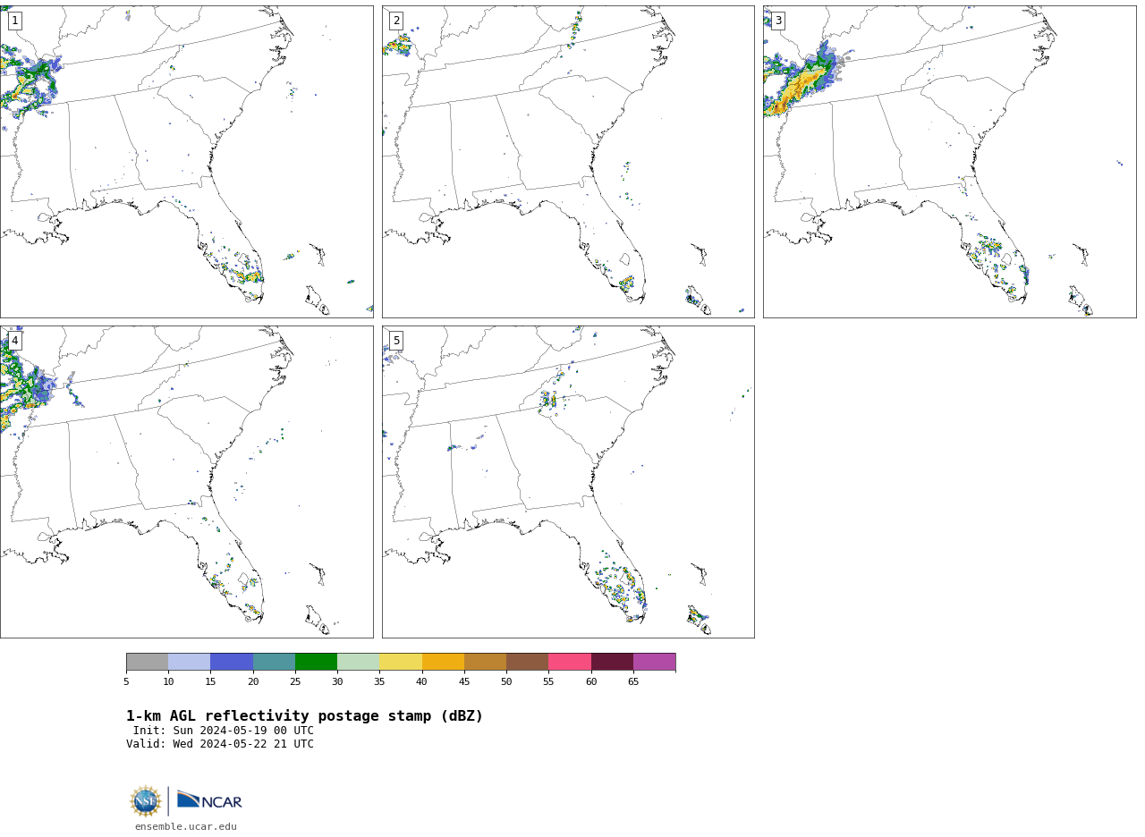Select the orange 40-45 dBZ swatch
The image size is (1145, 837).
pos(443,662)
